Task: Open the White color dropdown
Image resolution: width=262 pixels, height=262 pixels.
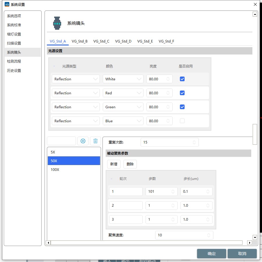Action: point(123,79)
